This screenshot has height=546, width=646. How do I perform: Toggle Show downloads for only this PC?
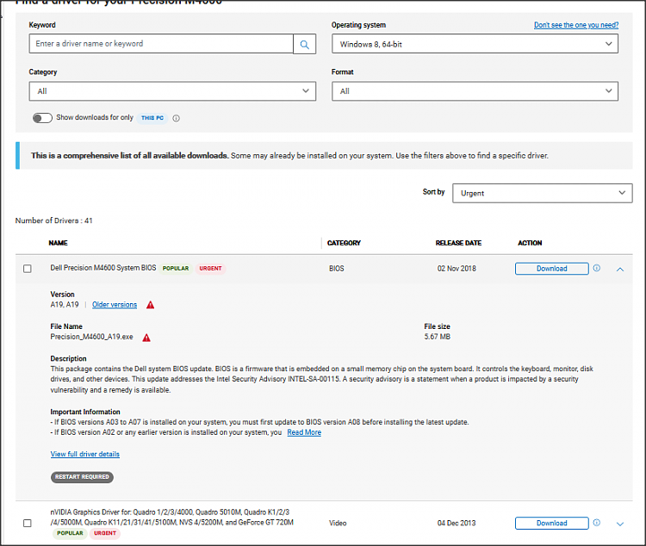click(x=42, y=118)
